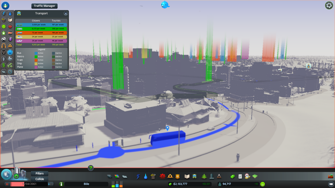
Task: Open the Crime masked-face info view
Action: click(4, 52)
